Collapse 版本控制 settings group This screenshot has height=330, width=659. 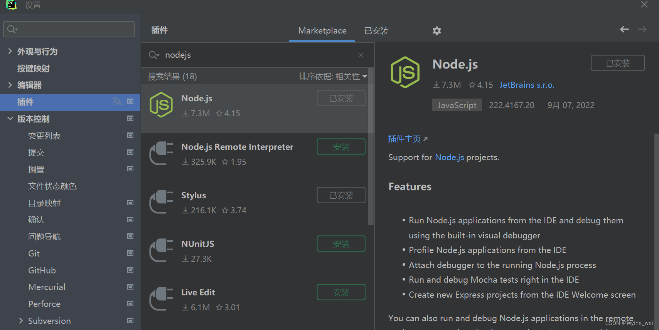pos(10,119)
